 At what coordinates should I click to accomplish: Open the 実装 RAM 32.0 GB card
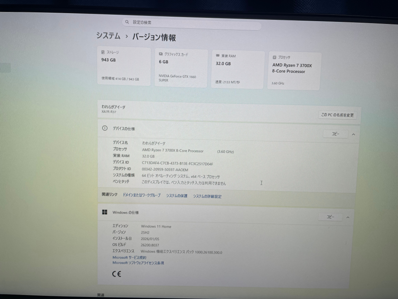click(x=238, y=69)
